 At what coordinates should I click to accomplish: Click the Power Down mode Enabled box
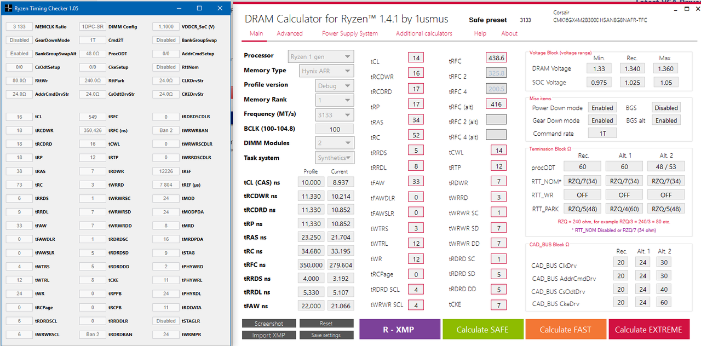602,108
